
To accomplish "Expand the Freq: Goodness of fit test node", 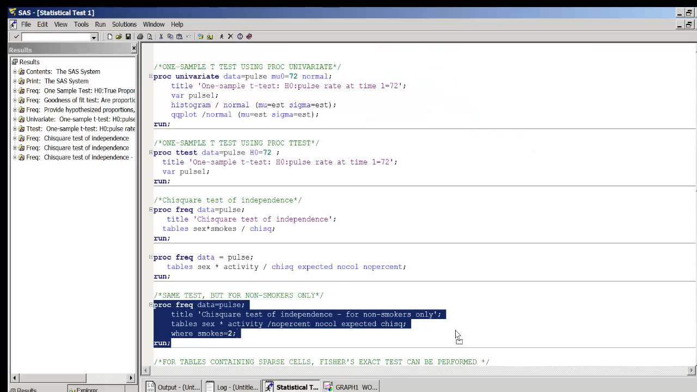I will point(15,100).
